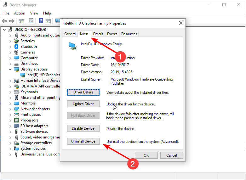Screen dimensions: 246x180
Task: Click the driver version 20.19.15.4835 text
Action: click(x=121, y=72)
